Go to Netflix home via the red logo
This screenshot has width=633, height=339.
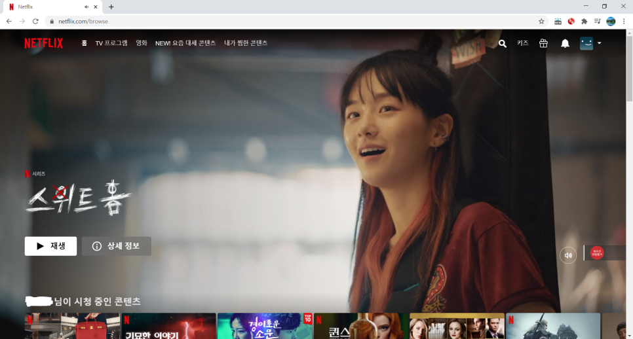coord(44,43)
